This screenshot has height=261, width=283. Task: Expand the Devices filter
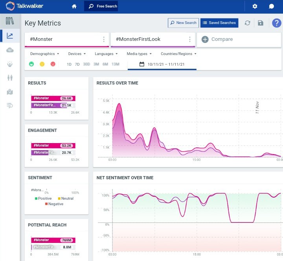point(77,54)
